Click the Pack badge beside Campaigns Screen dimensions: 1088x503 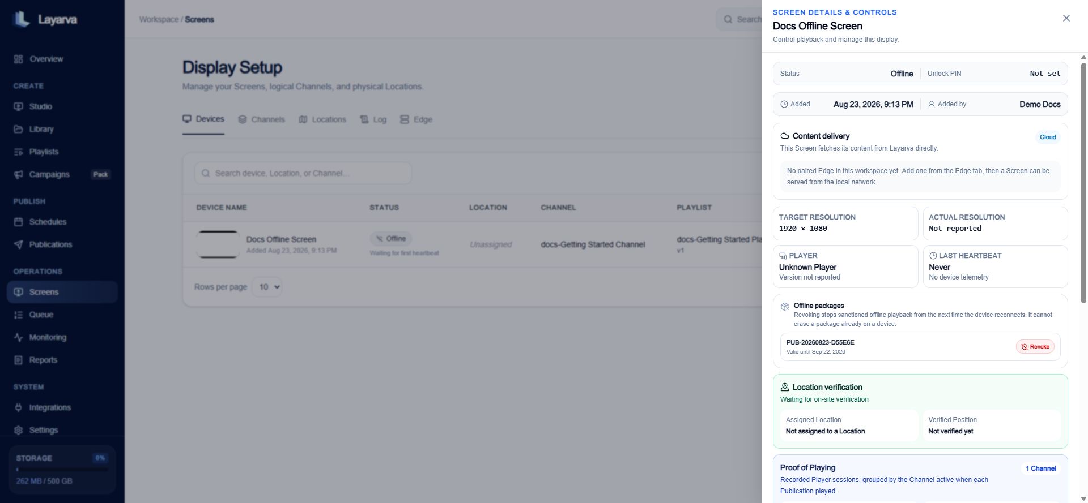coord(101,174)
